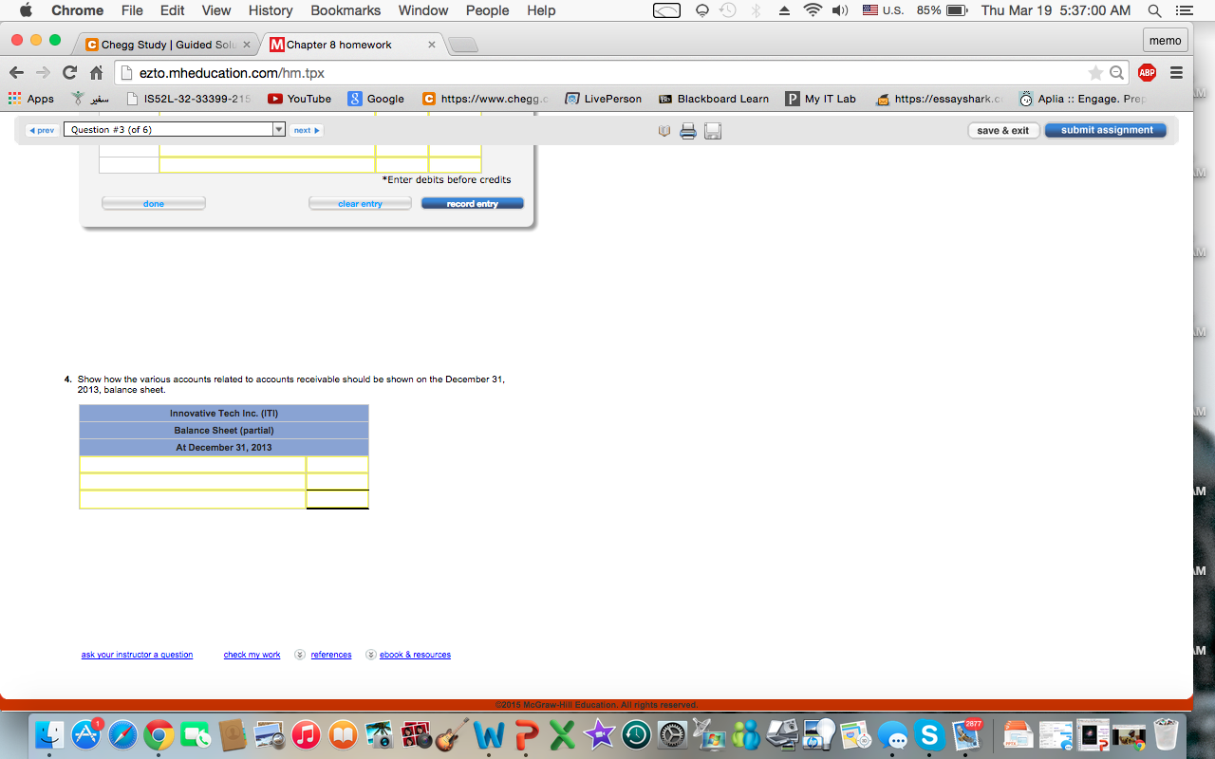Image resolution: width=1215 pixels, height=759 pixels.
Task: Close the Chapter 8 homework tab
Action: 432,45
